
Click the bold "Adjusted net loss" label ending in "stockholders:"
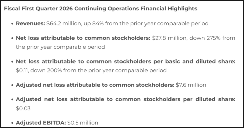(x=95, y=85)
